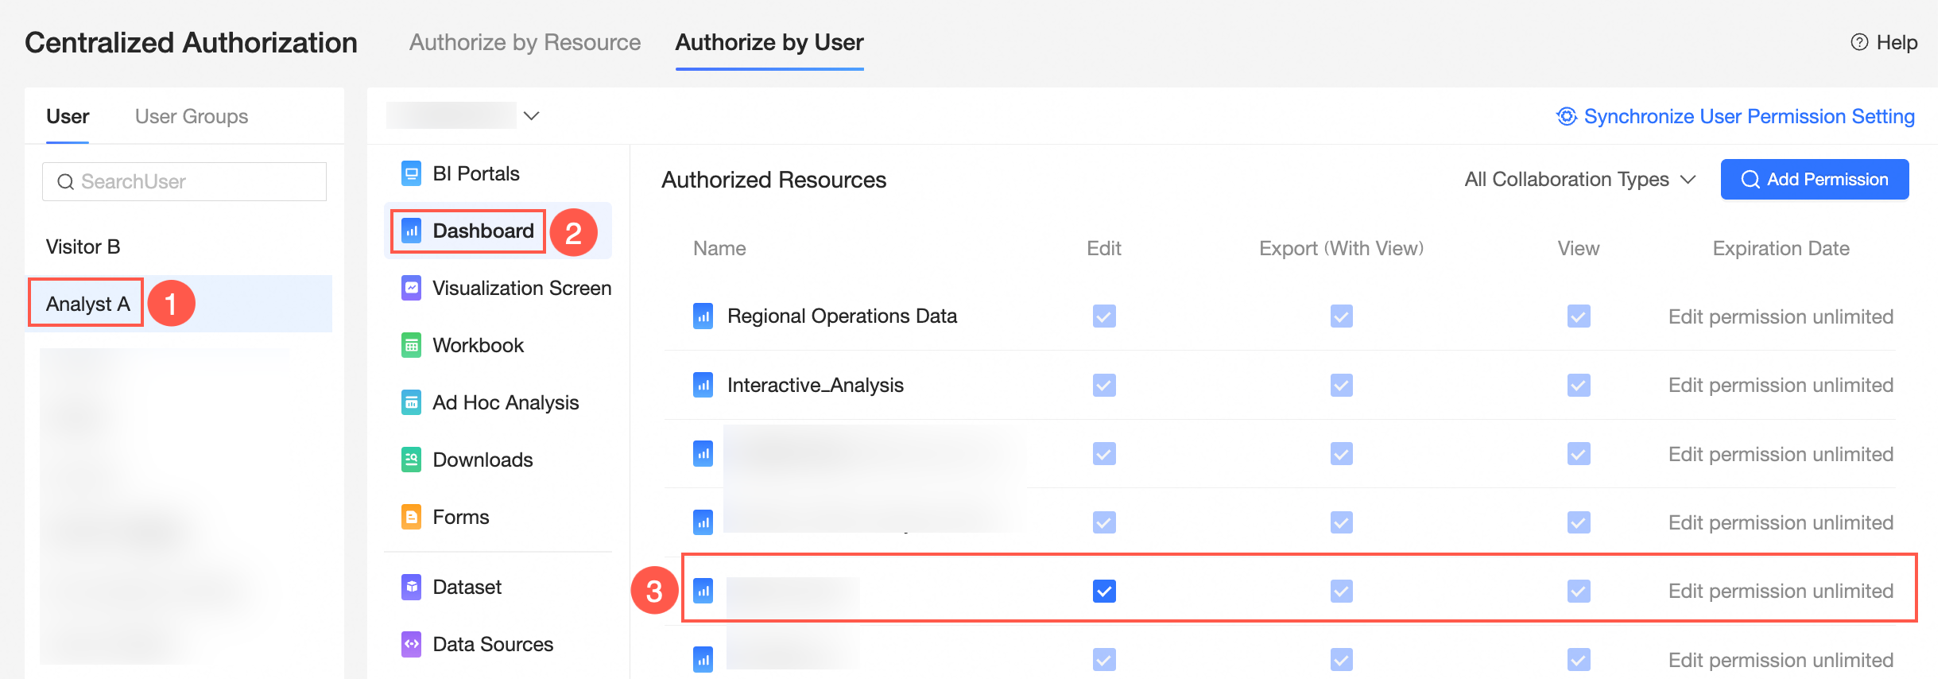
Task: Switch to Authorize by Resource tab
Action: click(x=525, y=42)
